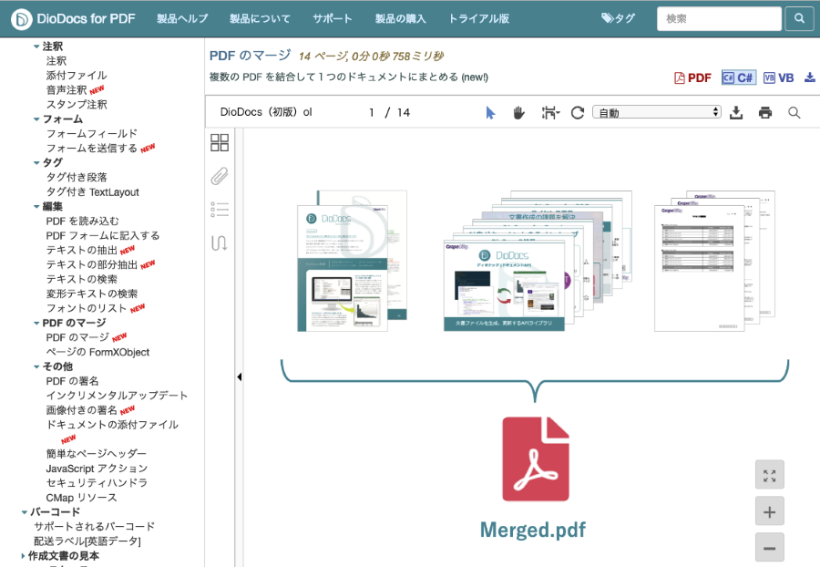Open スタンプ注釈 sample
This screenshot has height=567, width=820.
click(x=77, y=105)
